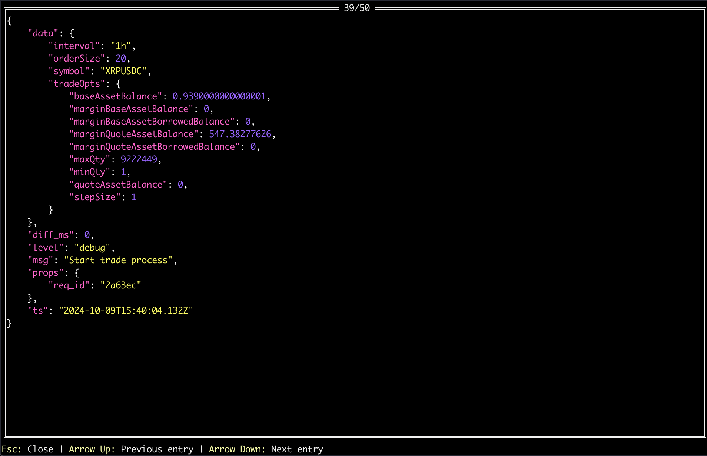Click the marginQuoteAssetBalance value 547.38277626
This screenshot has width=707, height=456.
(x=240, y=134)
